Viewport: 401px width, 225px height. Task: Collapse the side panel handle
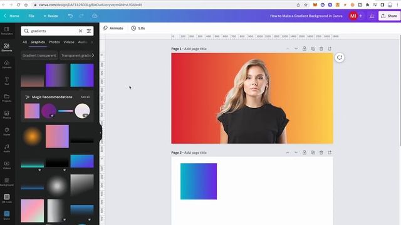click(100, 132)
